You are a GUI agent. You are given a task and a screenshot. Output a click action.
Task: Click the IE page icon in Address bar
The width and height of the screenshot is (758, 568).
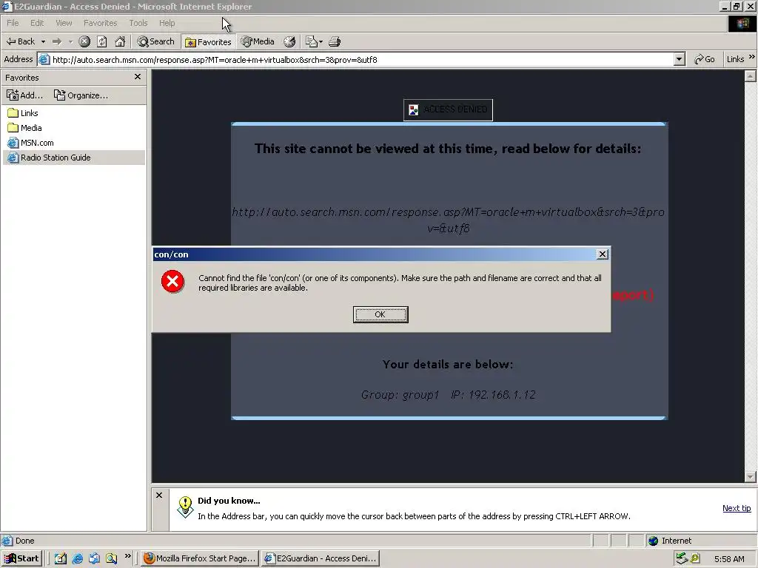click(x=44, y=59)
